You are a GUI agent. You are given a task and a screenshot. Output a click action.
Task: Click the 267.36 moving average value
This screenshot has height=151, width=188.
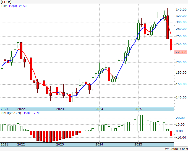pyautogui.click(x=23, y=6)
